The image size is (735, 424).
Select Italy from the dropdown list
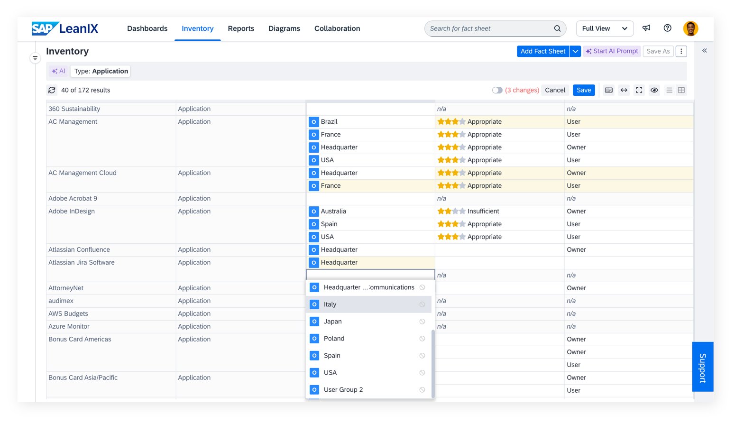click(x=369, y=304)
